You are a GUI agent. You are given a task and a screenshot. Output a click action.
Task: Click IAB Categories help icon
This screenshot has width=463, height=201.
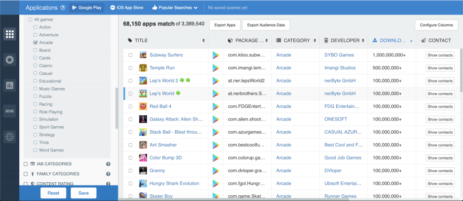108,164
